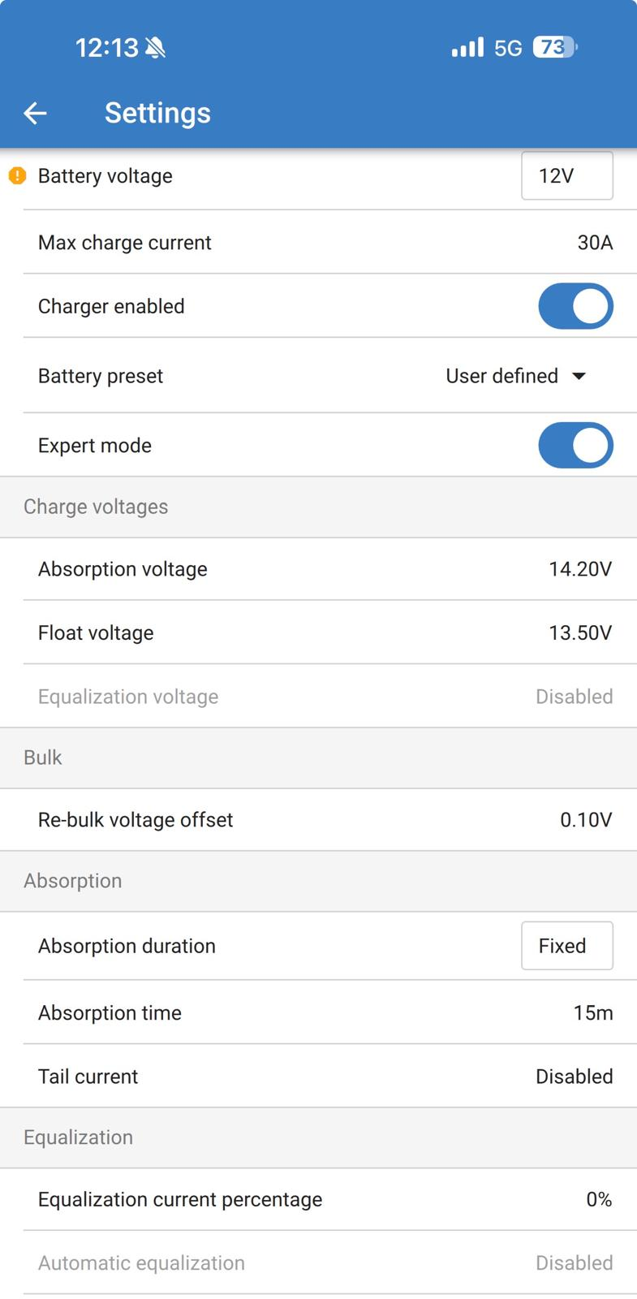Set the Equalization current percentage 0% value
Viewport: 637px width, 1299px height.
pyautogui.click(x=598, y=1199)
